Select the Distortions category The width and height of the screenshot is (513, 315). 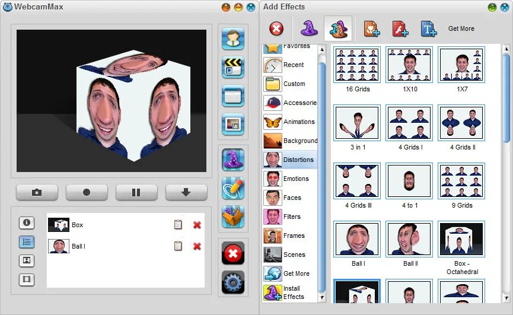coord(289,160)
